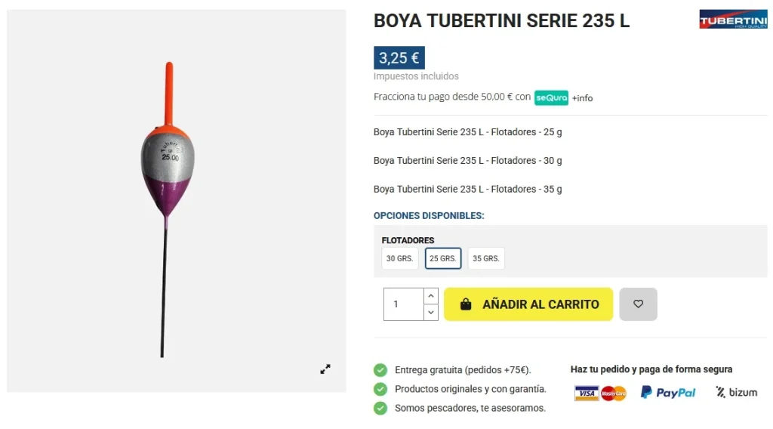Choose the 35 GRS. float option

[486, 258]
